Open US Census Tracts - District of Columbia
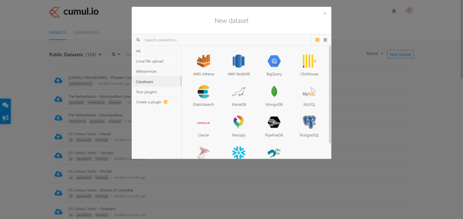The image size is (463, 219). pos(101,190)
